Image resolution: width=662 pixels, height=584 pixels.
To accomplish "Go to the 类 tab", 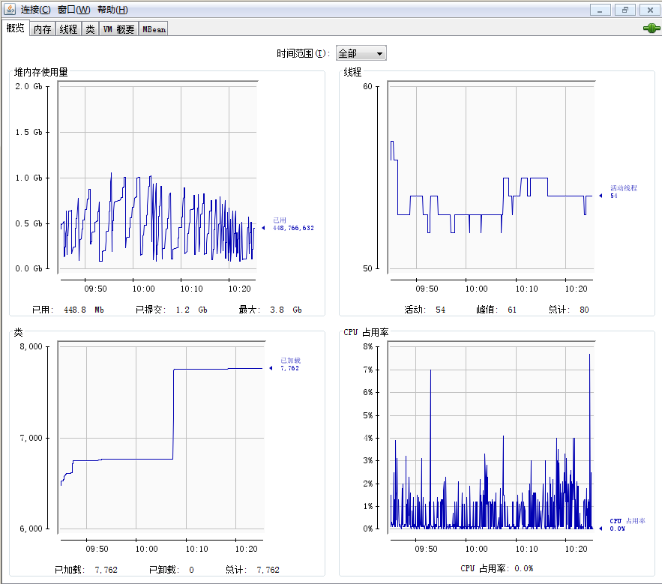I will pyautogui.click(x=90, y=29).
